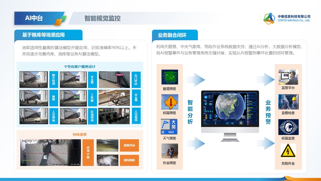Screen dimensions: 321x181
Task: Open the conveyor belt sack counting image
Action: [51, 152]
